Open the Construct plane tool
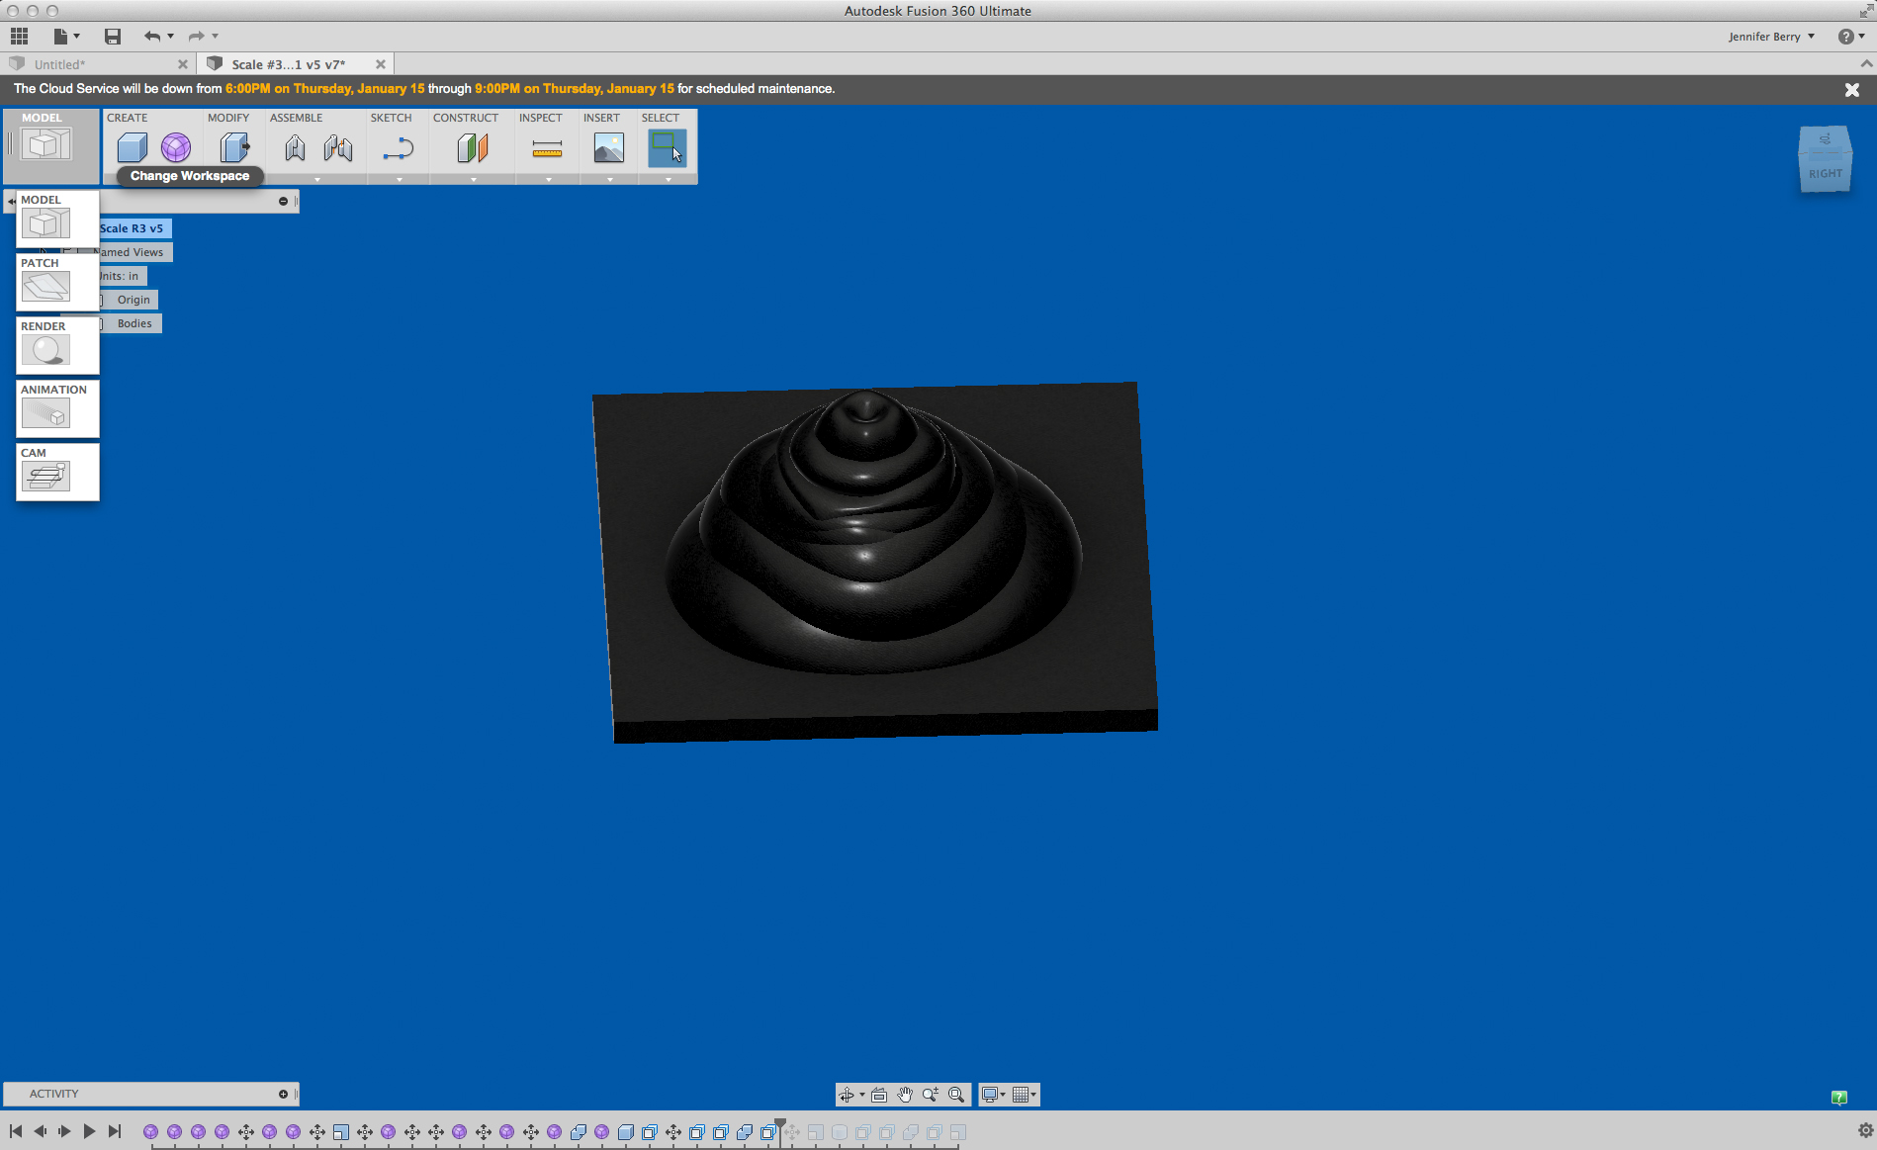The height and width of the screenshot is (1150, 1877). (473, 148)
